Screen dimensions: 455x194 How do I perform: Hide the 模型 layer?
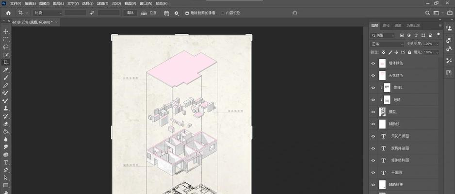[373, 112]
